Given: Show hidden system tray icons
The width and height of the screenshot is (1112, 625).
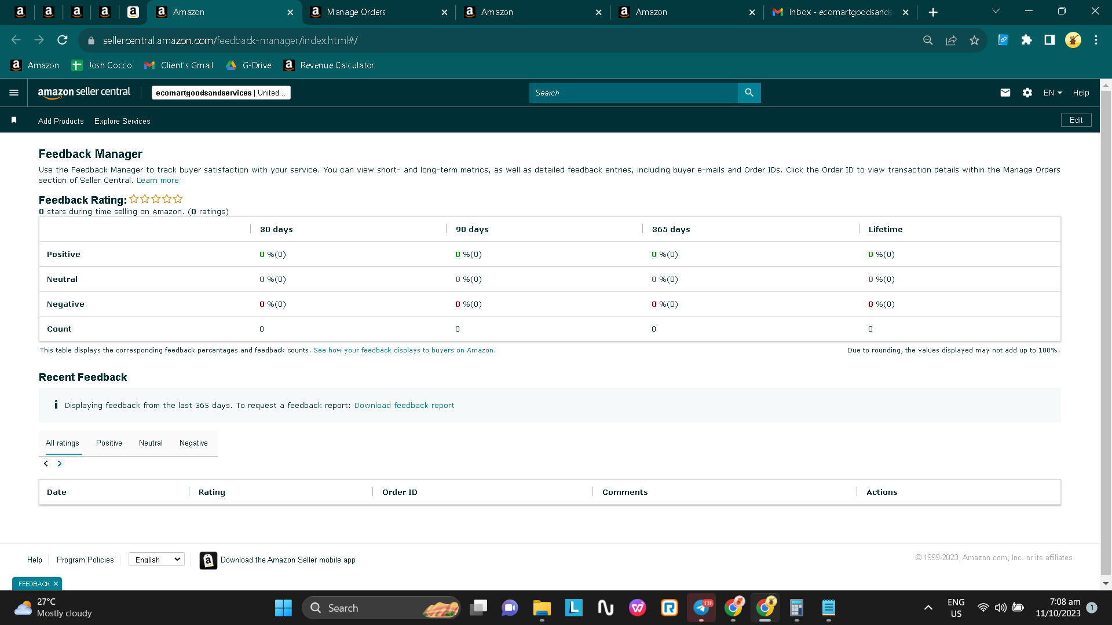Looking at the screenshot, I should 928,608.
